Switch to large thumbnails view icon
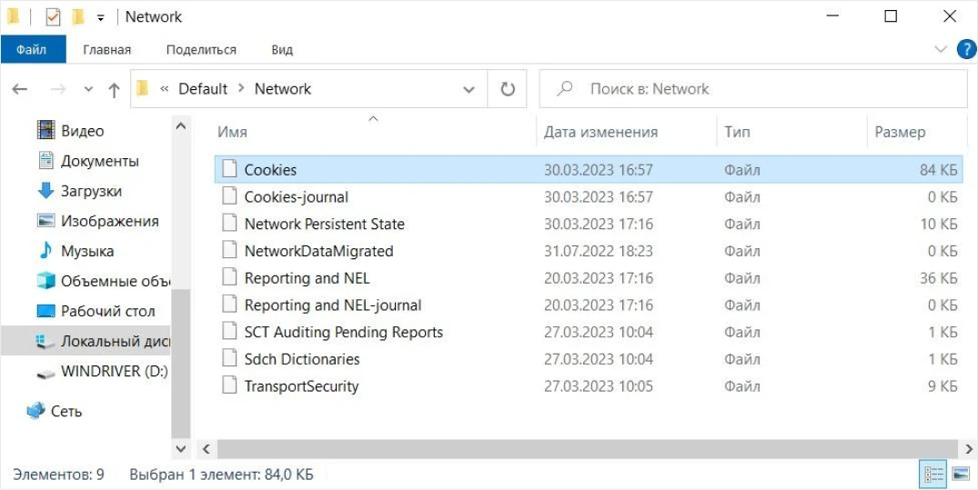The height and width of the screenshot is (490, 978). click(x=961, y=475)
